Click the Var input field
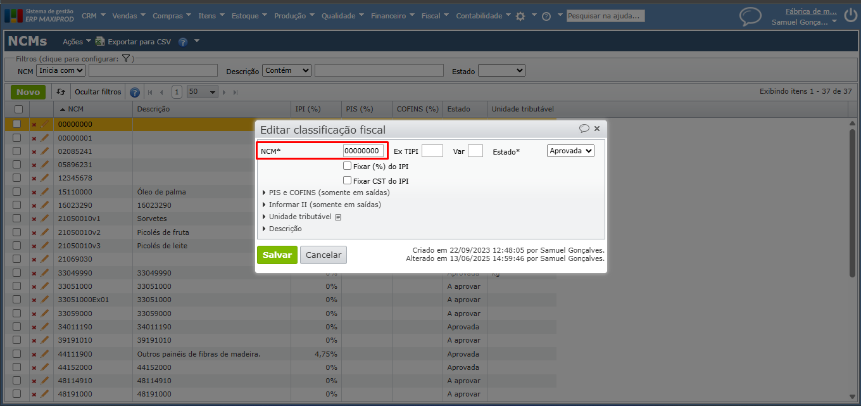Screen dimensions: 861x406 point(475,151)
